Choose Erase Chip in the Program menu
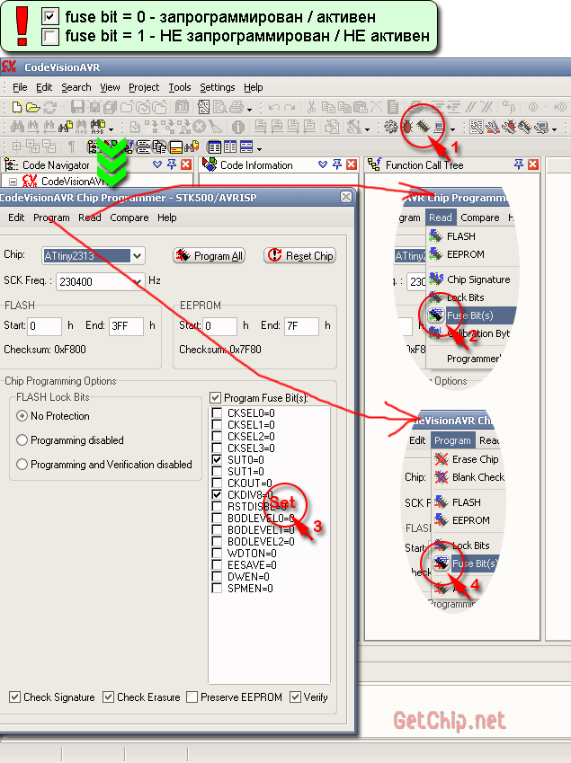The height and width of the screenshot is (763, 571). [474, 459]
